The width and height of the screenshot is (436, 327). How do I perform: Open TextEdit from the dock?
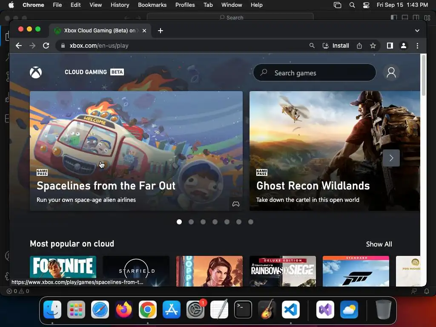(219, 310)
